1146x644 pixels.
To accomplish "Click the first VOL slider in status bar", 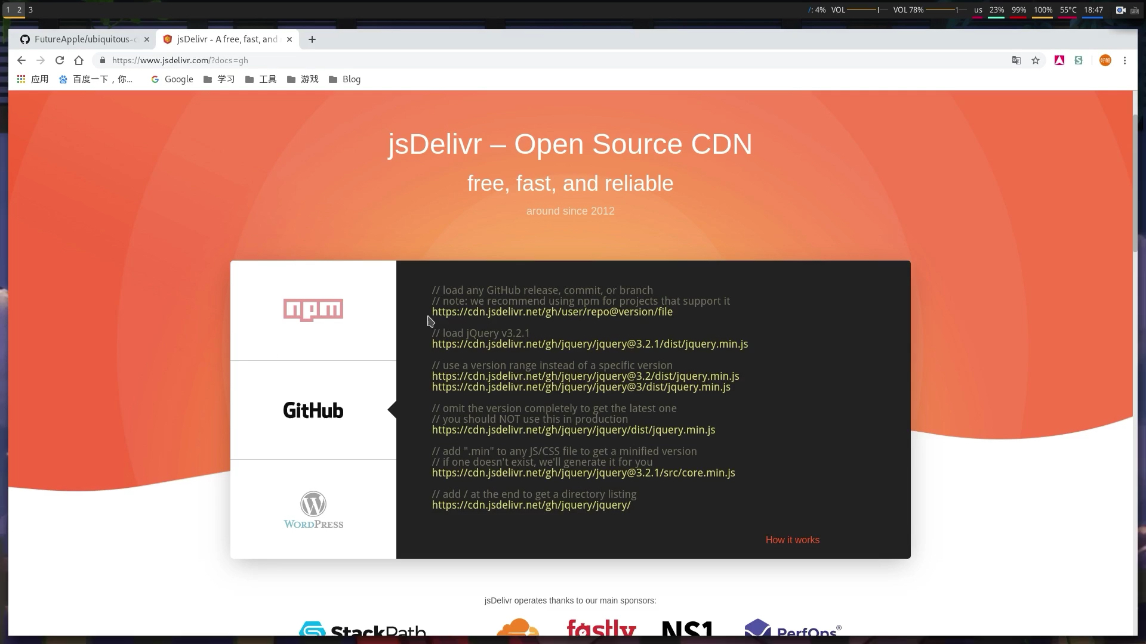I will click(868, 10).
